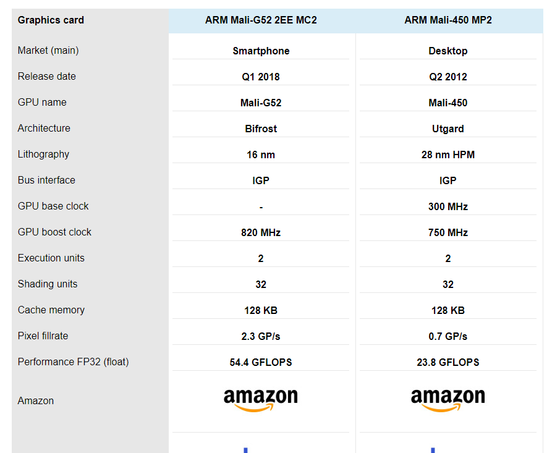
Task: Select the Graphics card header cell
Action: [x=51, y=20]
